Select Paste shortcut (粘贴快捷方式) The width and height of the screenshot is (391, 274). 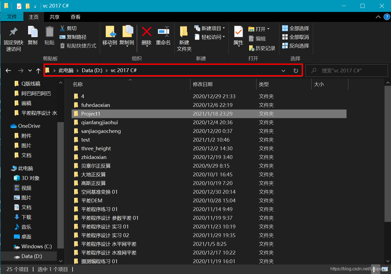[78, 46]
